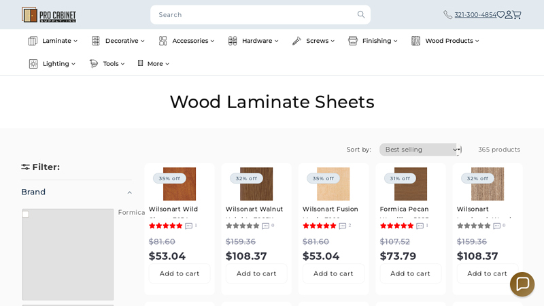Open Wilsonart Walnut swatch thumbnail
The image size is (544, 306).
[x=256, y=184]
